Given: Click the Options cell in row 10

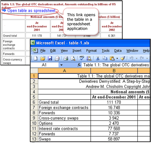Looking at the screenshot, I should [64, 123].
